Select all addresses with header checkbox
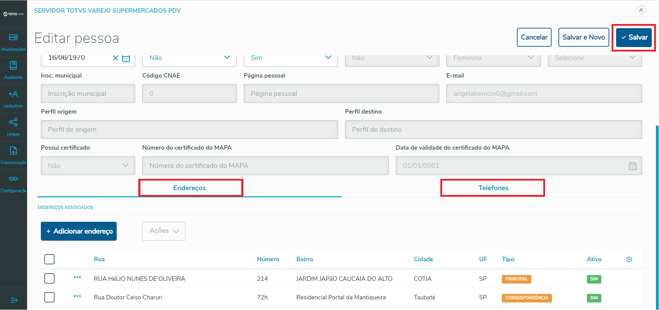 click(49, 259)
